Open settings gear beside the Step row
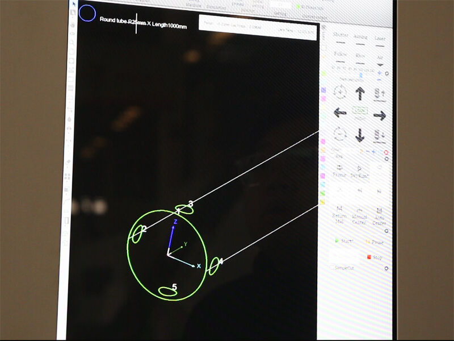 [386, 159]
